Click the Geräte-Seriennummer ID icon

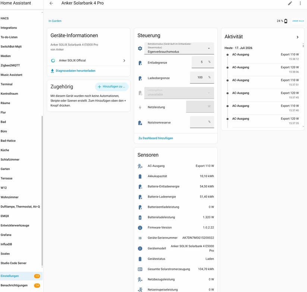tap(140, 238)
